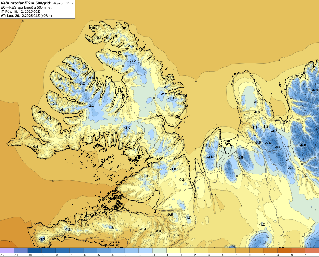Click the legend swatch between -6 and -5
The height and width of the screenshot is (257, 319).
coord(90,251)
